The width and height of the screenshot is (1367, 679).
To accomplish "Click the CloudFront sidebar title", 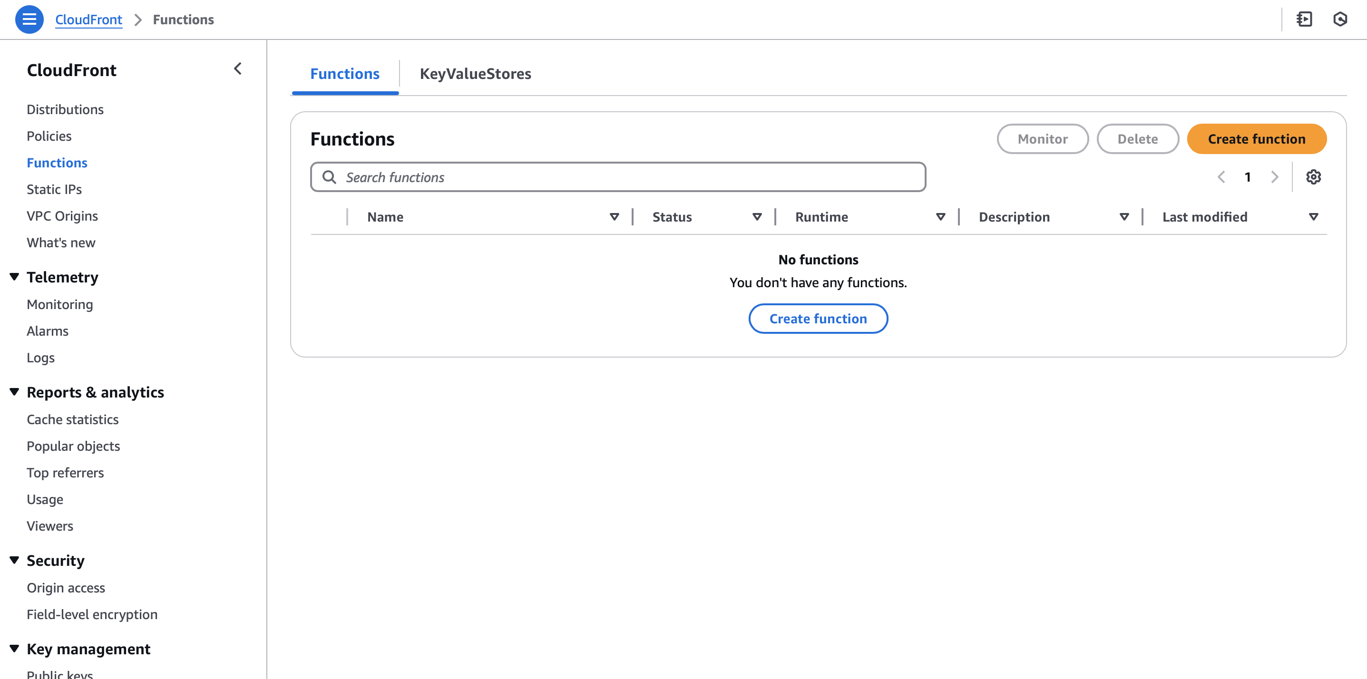I will click(72, 70).
